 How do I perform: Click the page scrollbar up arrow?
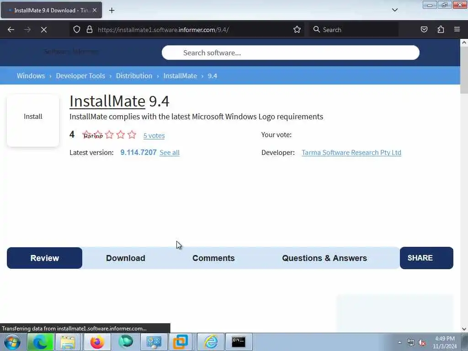[464, 43]
